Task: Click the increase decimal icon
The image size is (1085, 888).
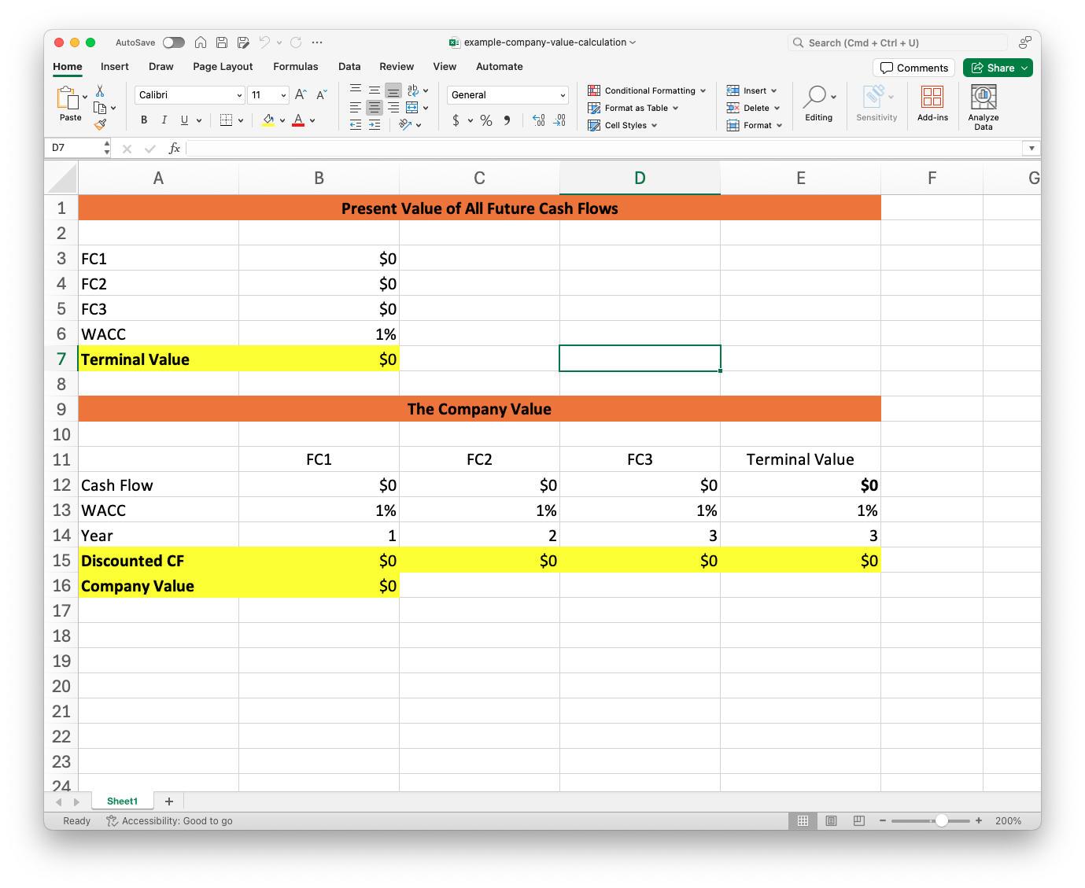Action: coord(538,120)
